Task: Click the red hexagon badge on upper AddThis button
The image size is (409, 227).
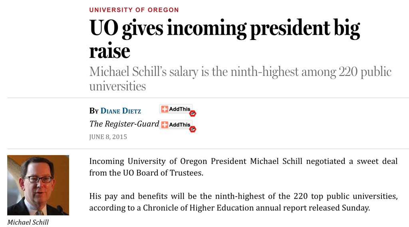Action: coord(193,113)
